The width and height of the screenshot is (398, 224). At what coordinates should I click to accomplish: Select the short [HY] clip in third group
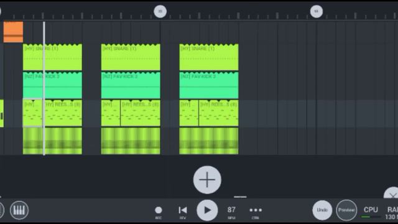[x=189, y=113]
